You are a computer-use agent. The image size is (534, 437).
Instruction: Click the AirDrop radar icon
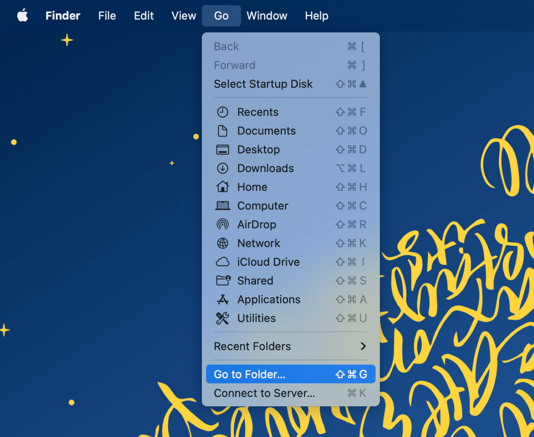tap(223, 224)
